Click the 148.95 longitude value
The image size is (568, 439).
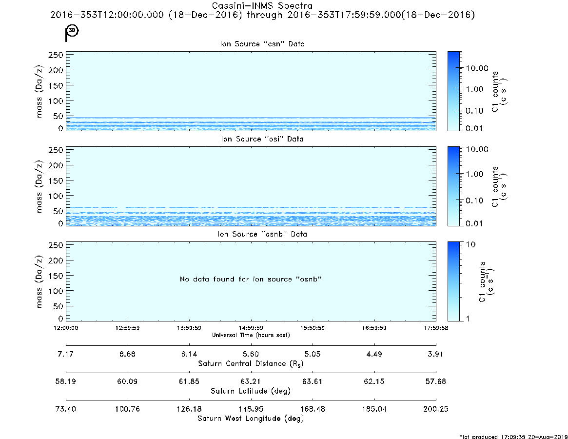click(x=251, y=409)
